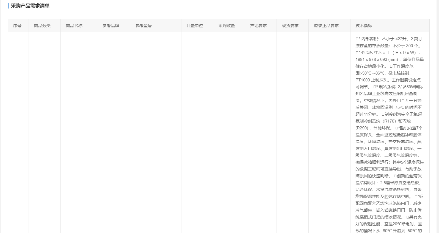
Task: Click the 采购数量 column header
Action: pos(227,26)
